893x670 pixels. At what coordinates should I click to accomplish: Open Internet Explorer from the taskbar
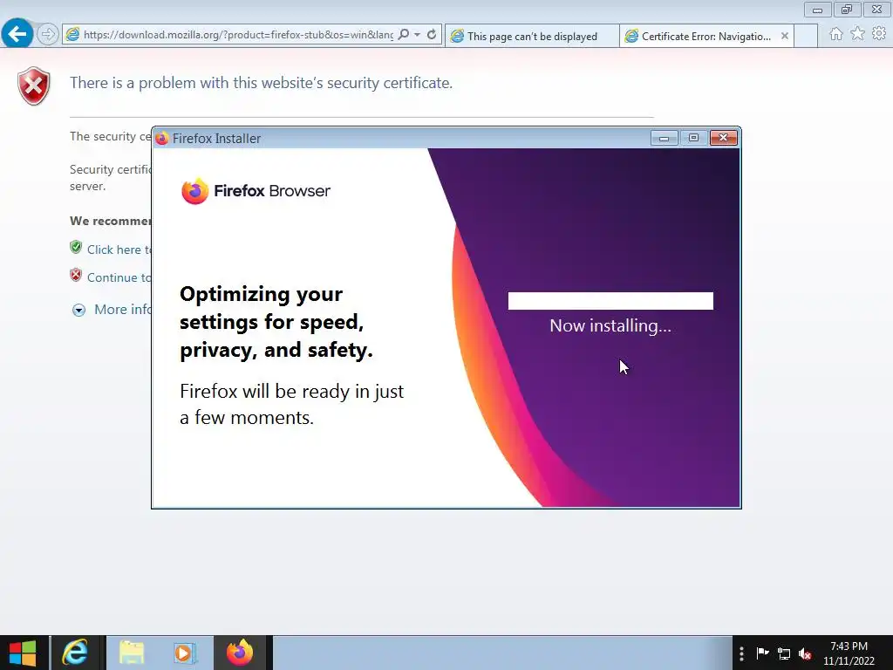pyautogui.click(x=75, y=653)
